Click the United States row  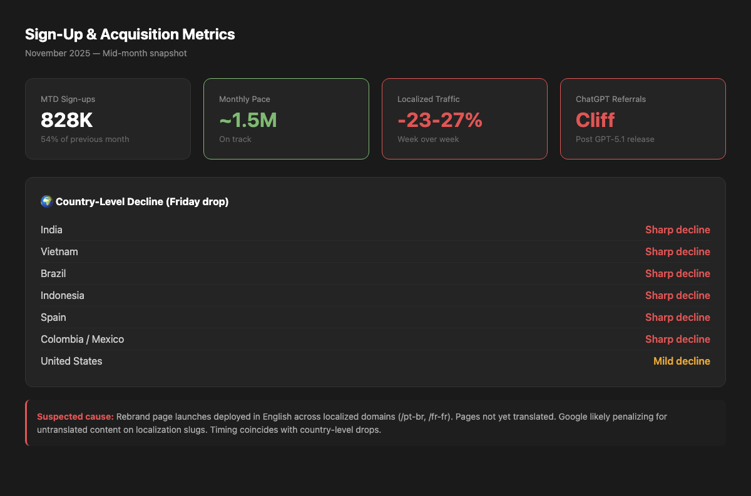coord(375,361)
